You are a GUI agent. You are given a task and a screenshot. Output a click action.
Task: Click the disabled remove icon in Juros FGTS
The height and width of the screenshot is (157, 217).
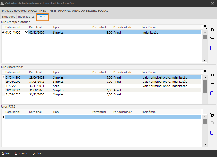click(212, 123)
